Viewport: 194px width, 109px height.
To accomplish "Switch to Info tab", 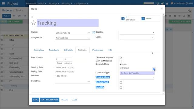I will [x=110, y=50].
